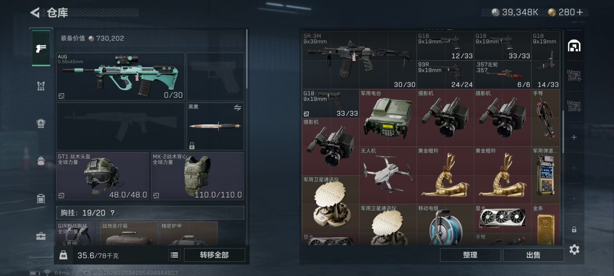Click the 出售 sell button

point(533,255)
